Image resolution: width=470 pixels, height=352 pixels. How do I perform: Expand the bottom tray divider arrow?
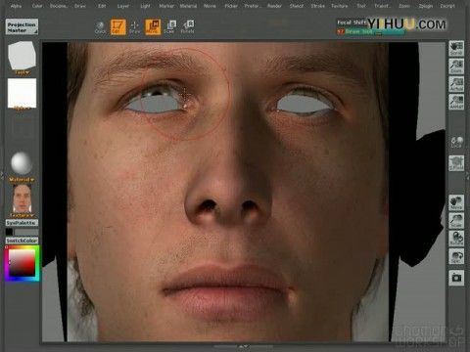[x=243, y=347]
